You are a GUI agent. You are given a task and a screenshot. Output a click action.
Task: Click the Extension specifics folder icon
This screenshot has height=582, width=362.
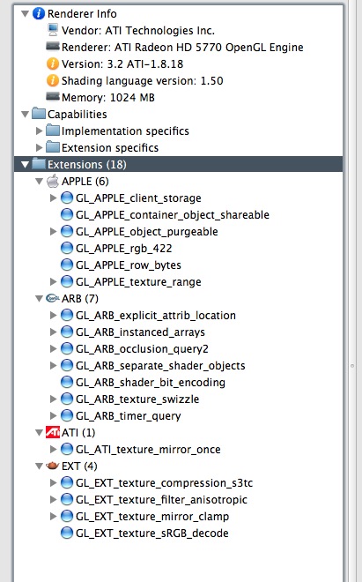pos(53,147)
